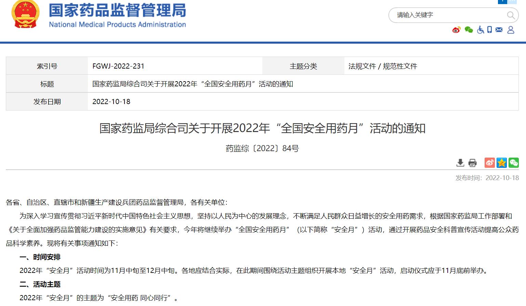Click the document number 药监综〔2022〕84号

click(x=262, y=148)
